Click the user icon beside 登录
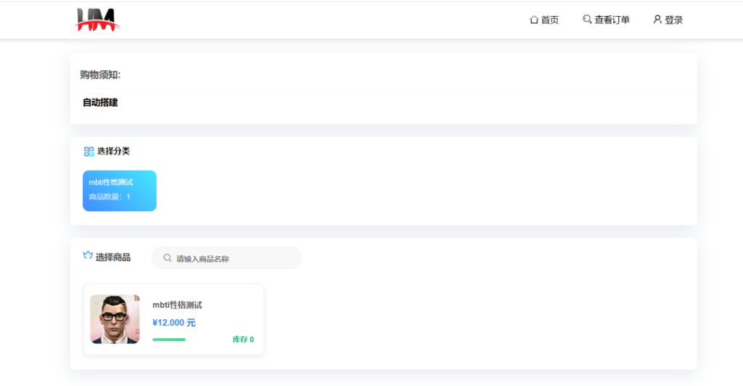Viewport: 743px width, 386px height. tap(657, 20)
